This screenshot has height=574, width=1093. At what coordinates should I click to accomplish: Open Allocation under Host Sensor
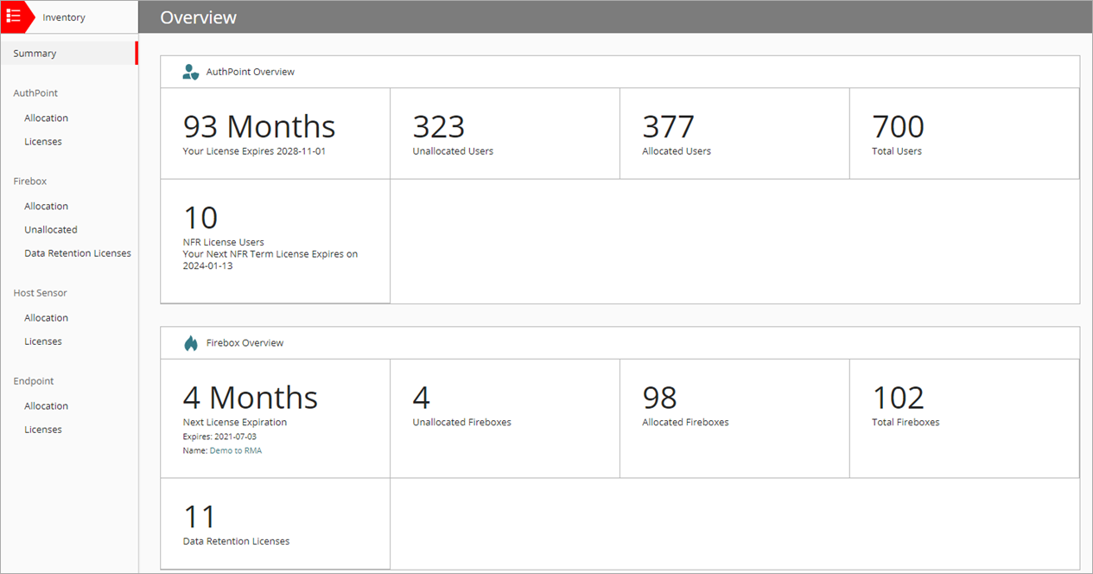(x=46, y=318)
